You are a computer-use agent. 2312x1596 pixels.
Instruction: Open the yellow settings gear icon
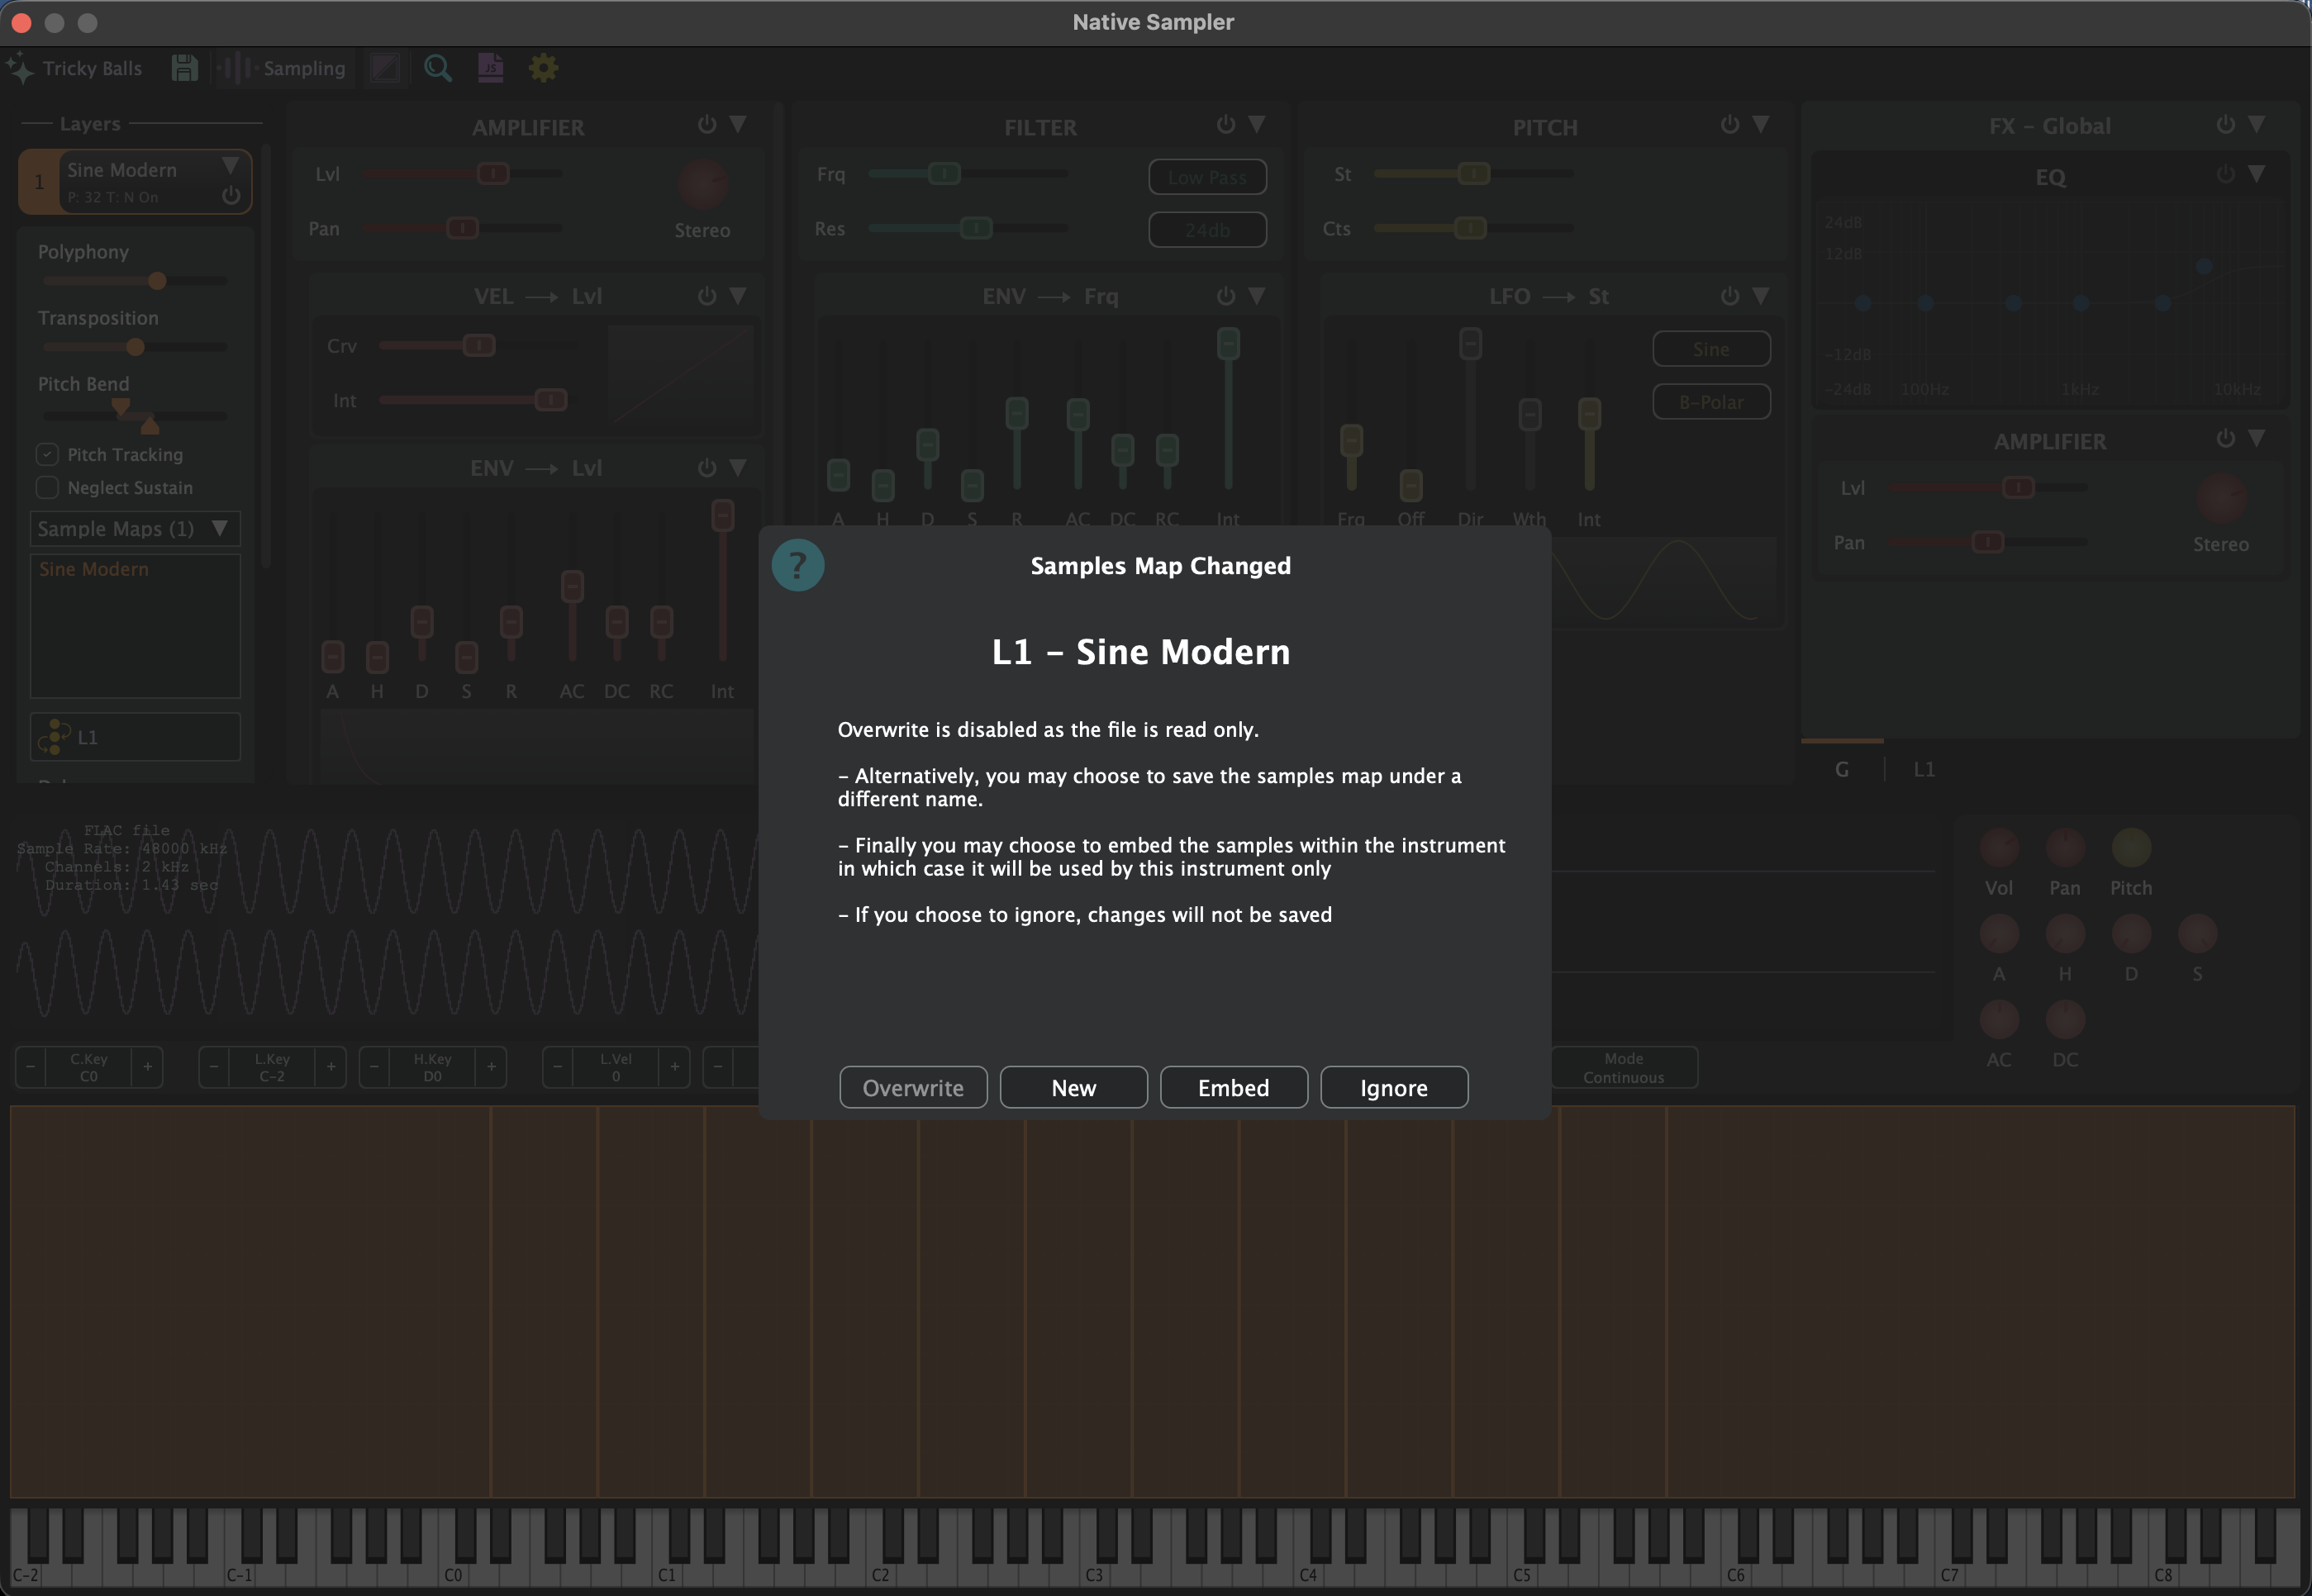coord(543,68)
